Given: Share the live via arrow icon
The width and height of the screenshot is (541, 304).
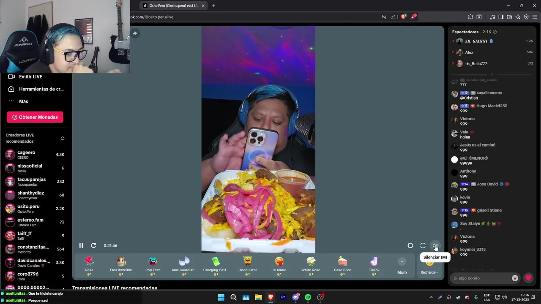Looking at the screenshot, I should click(135, 33).
